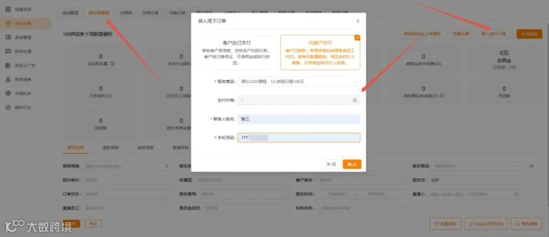Select the 客户自己支付 payment option card
Screen dimensions: 549x237
coord(236,53)
